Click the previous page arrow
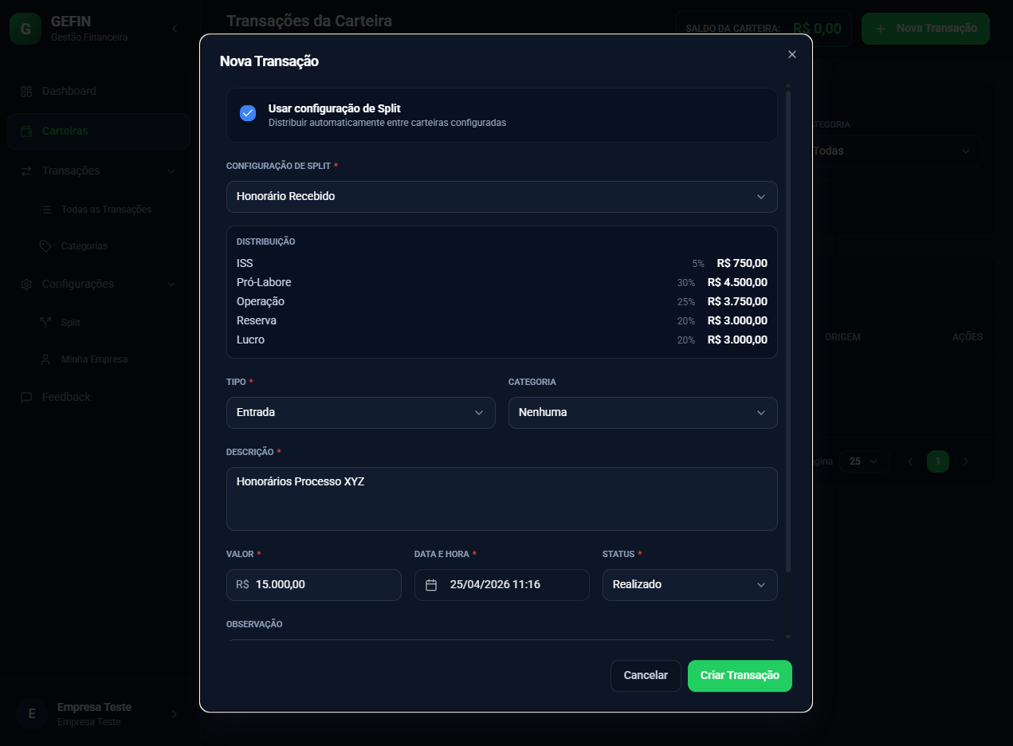This screenshot has width=1013, height=746. [910, 461]
